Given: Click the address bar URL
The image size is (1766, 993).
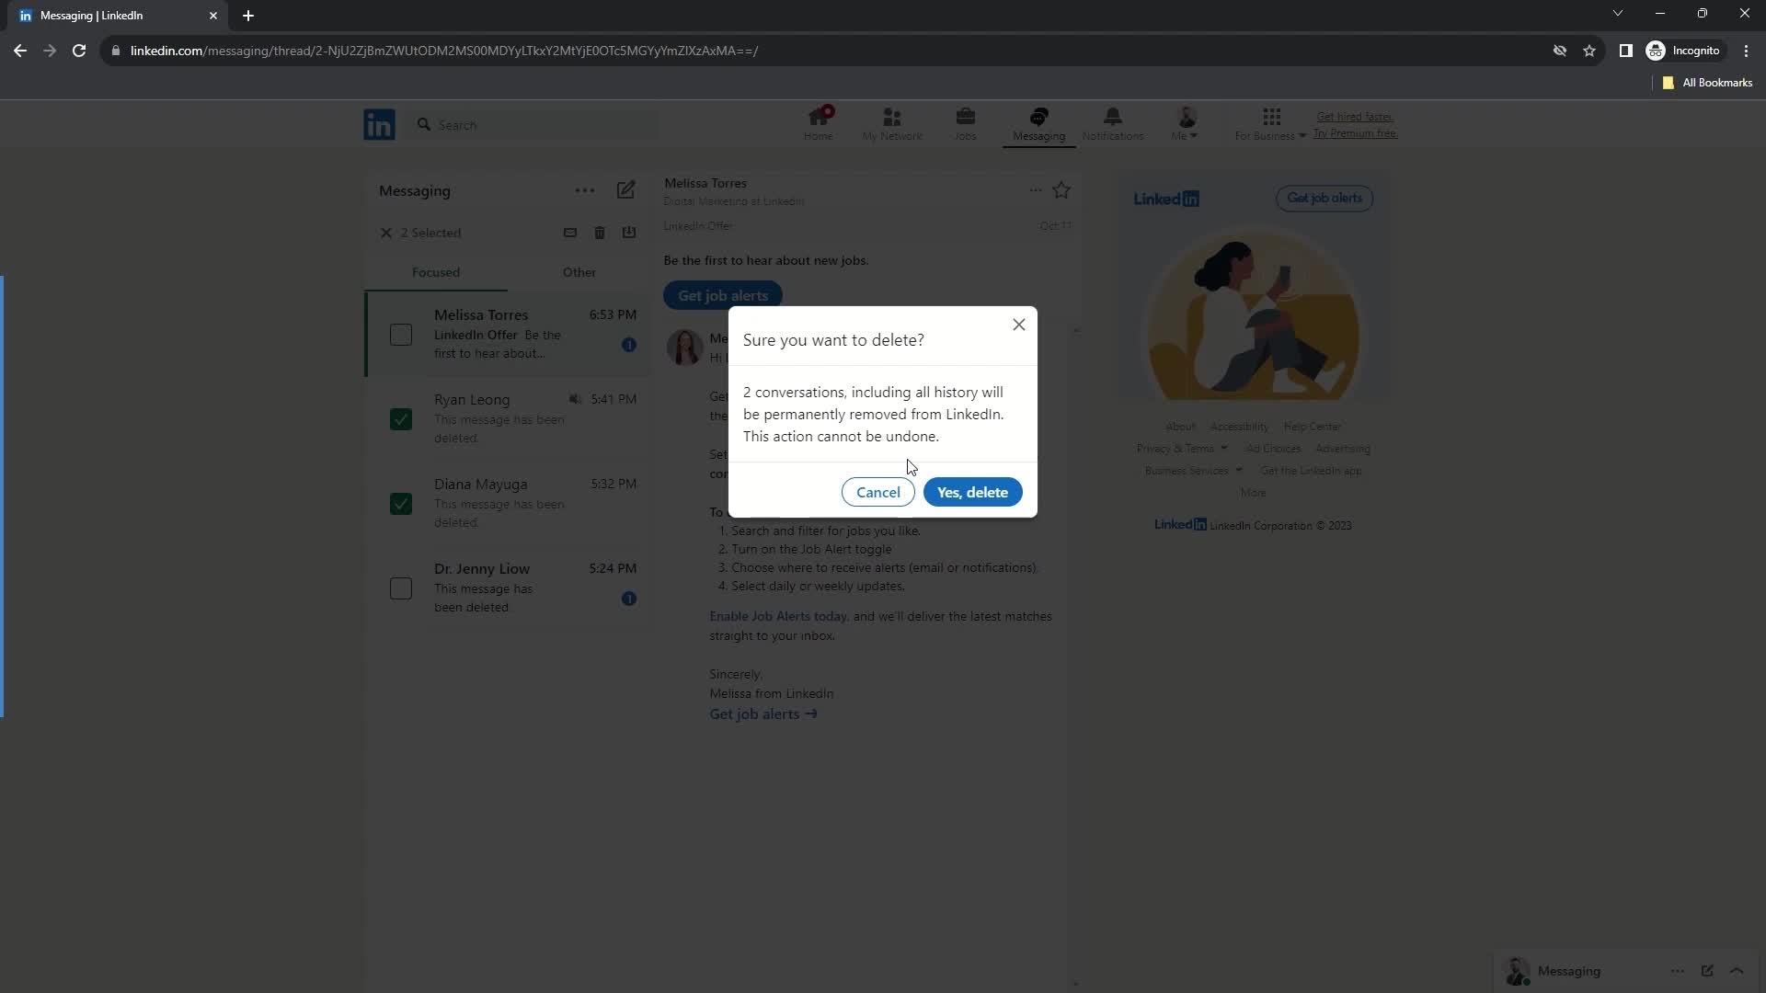Looking at the screenshot, I should (444, 51).
